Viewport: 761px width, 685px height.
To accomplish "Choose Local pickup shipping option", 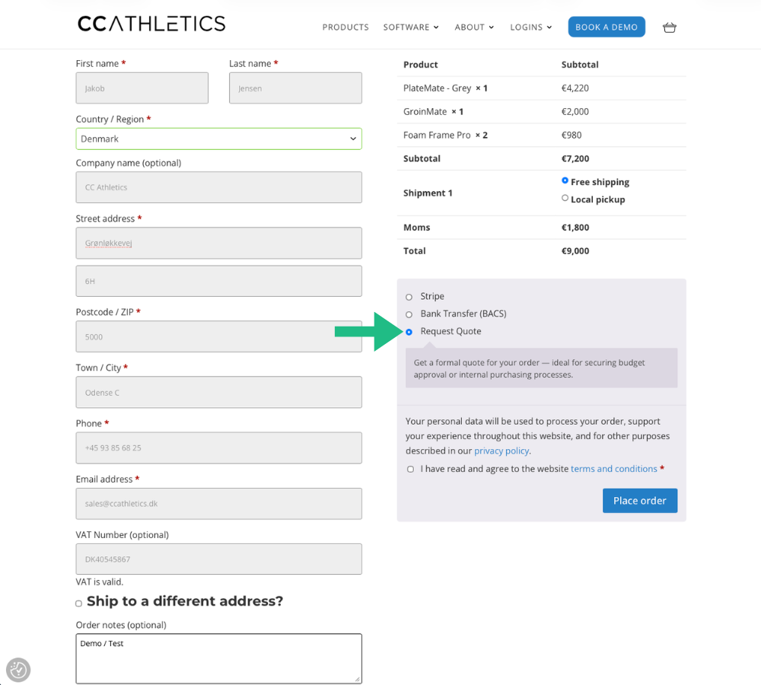I will [565, 199].
